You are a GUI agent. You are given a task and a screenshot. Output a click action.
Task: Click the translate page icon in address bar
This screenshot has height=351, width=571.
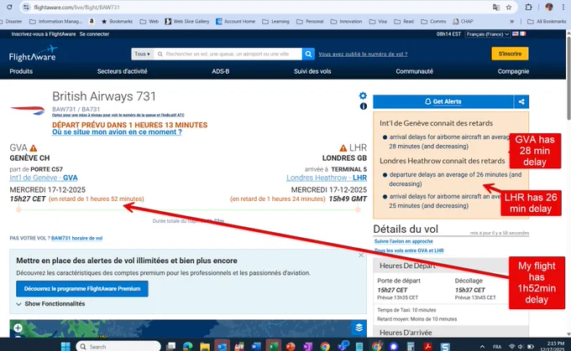(x=496, y=7)
